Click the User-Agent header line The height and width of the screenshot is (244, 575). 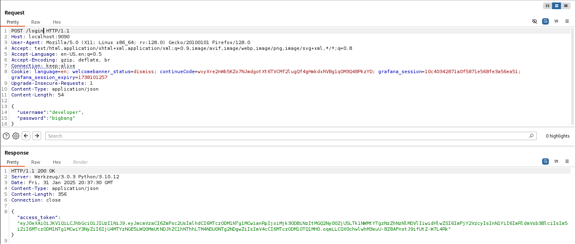point(131,42)
